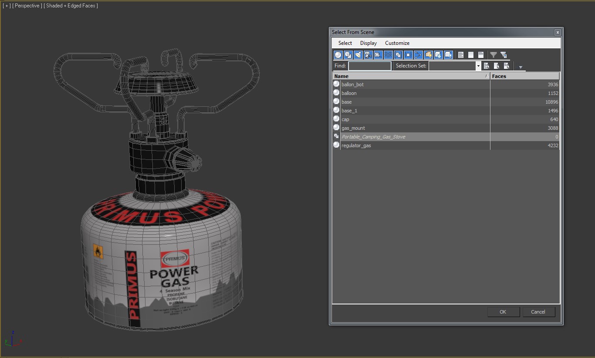Select the regulator_gas object row

pyautogui.click(x=446, y=145)
